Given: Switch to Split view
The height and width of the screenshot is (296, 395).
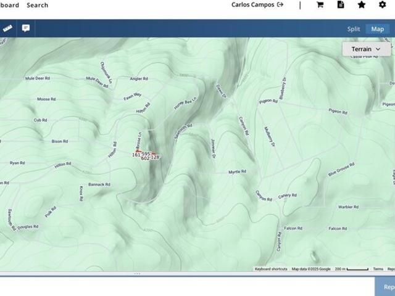Looking at the screenshot, I should tap(353, 29).
